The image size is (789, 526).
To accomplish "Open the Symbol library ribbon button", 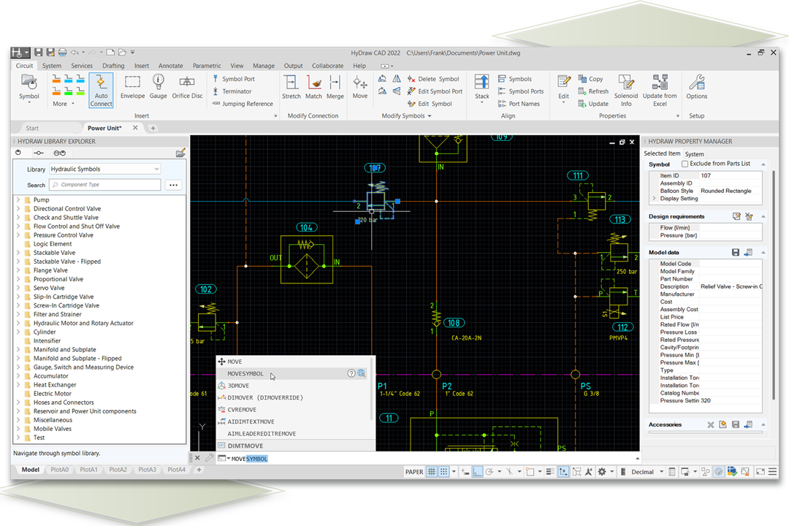I will point(28,88).
